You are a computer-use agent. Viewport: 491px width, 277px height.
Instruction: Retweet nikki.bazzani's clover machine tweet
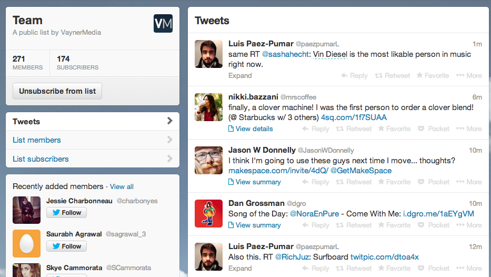point(354,128)
